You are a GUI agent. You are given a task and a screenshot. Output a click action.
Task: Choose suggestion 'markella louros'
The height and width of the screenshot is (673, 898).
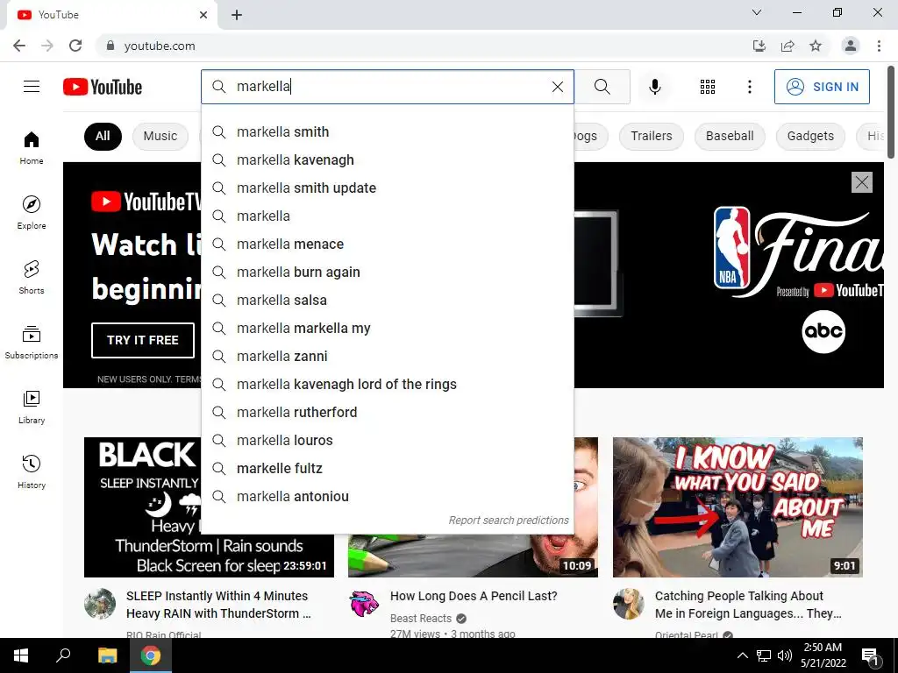(388, 441)
